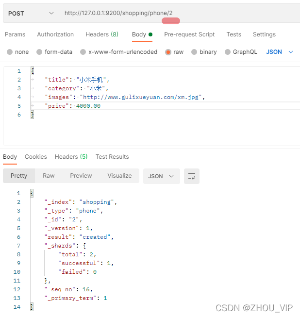Click the "_seq_no": 16 response line
The image size is (300, 317).
tap(68, 289)
